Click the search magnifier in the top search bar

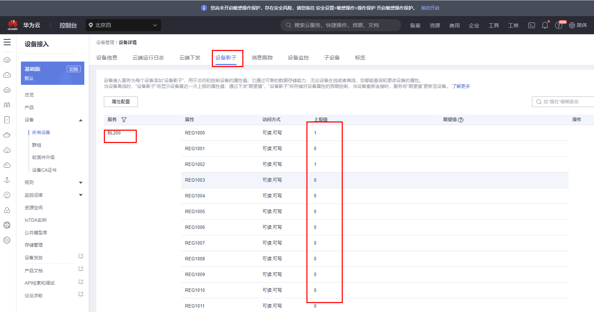coord(289,25)
